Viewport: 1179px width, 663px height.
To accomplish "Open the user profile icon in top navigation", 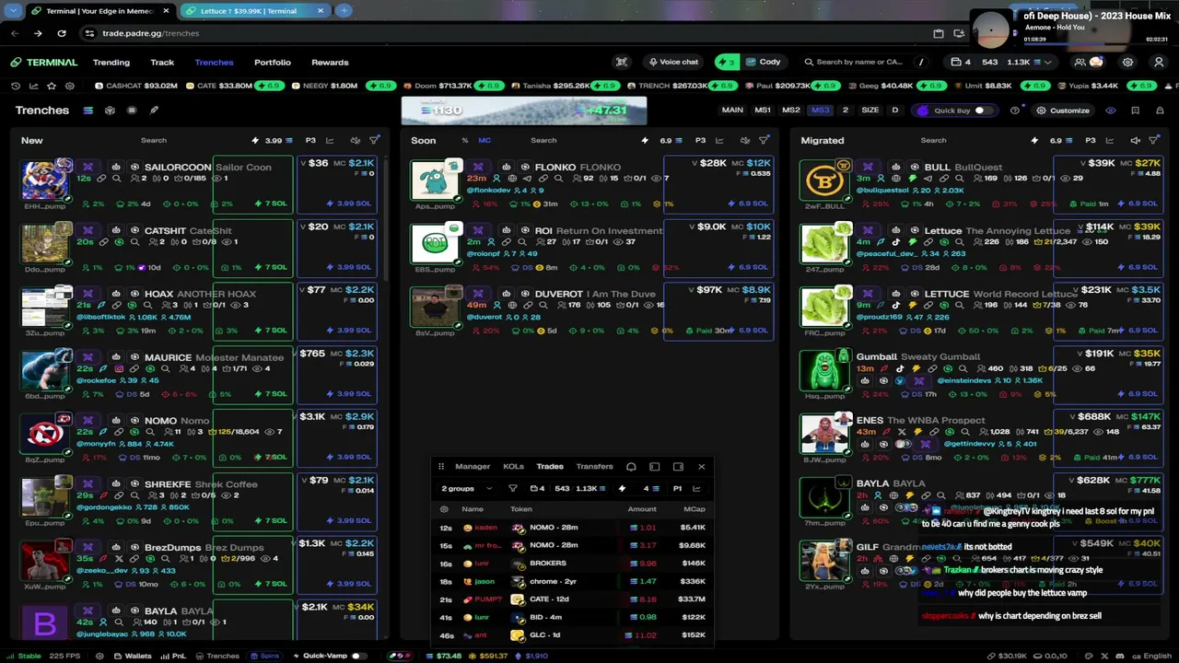I will (1159, 62).
